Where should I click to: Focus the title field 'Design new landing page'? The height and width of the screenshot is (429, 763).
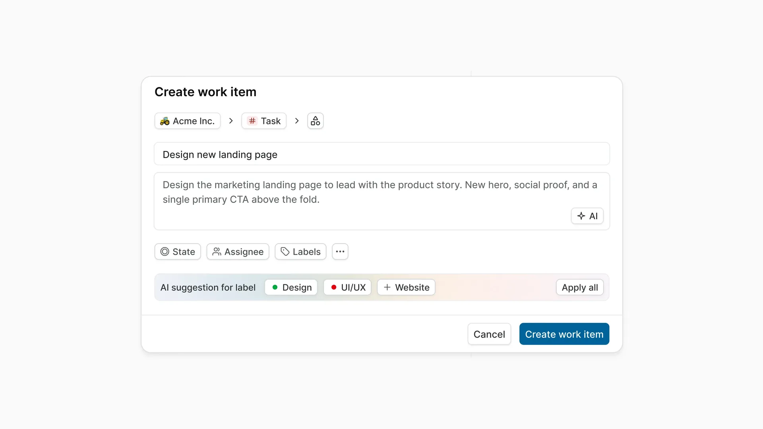[382, 154]
